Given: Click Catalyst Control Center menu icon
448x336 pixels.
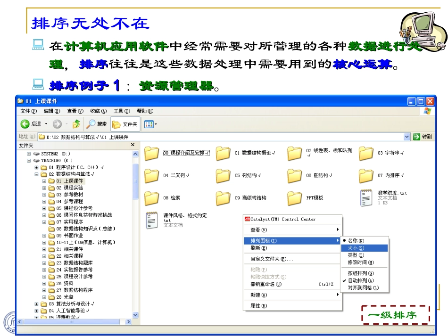Looking at the screenshot, I should (x=247, y=219).
